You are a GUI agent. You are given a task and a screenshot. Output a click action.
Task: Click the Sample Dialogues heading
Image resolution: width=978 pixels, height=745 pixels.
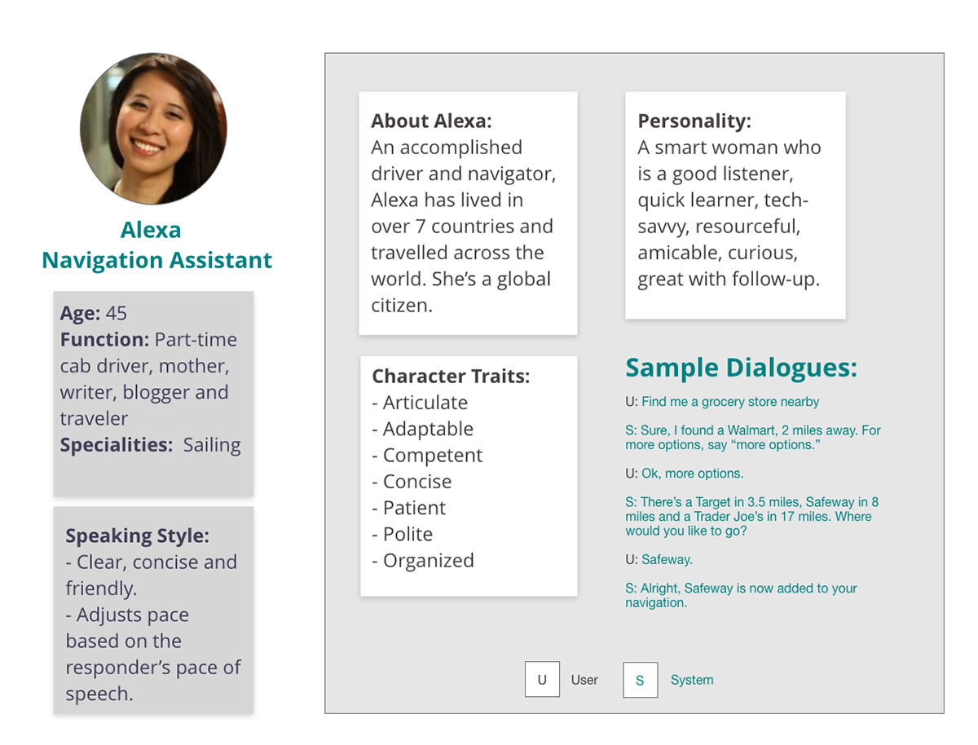pos(741,368)
